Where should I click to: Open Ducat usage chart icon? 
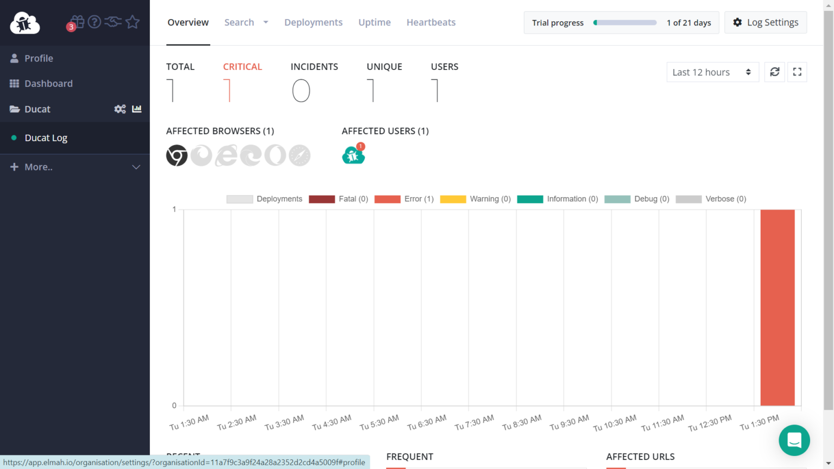point(137,109)
